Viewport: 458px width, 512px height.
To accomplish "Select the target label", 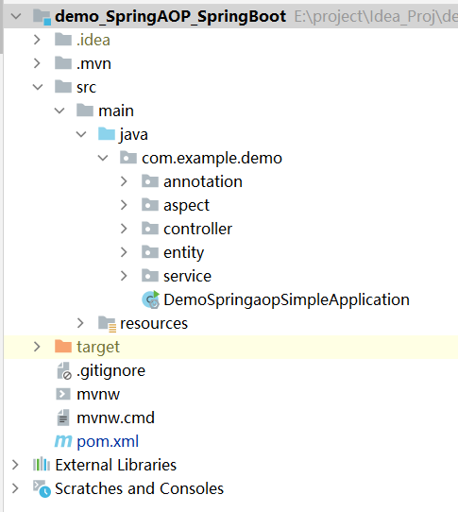I will point(98,348).
